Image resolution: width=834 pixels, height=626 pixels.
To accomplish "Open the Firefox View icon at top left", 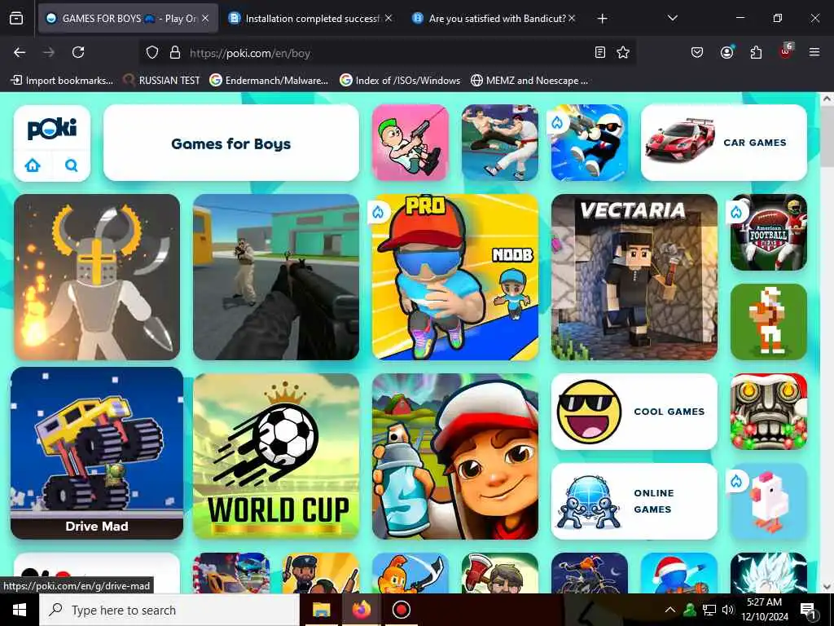I will 16,18.
